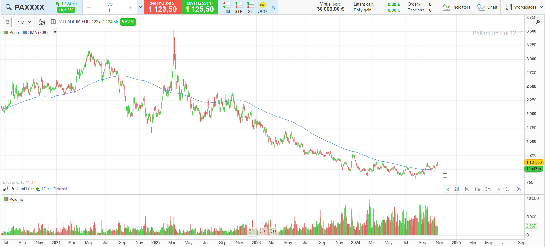Create an OCO order

pyautogui.click(x=262, y=7)
